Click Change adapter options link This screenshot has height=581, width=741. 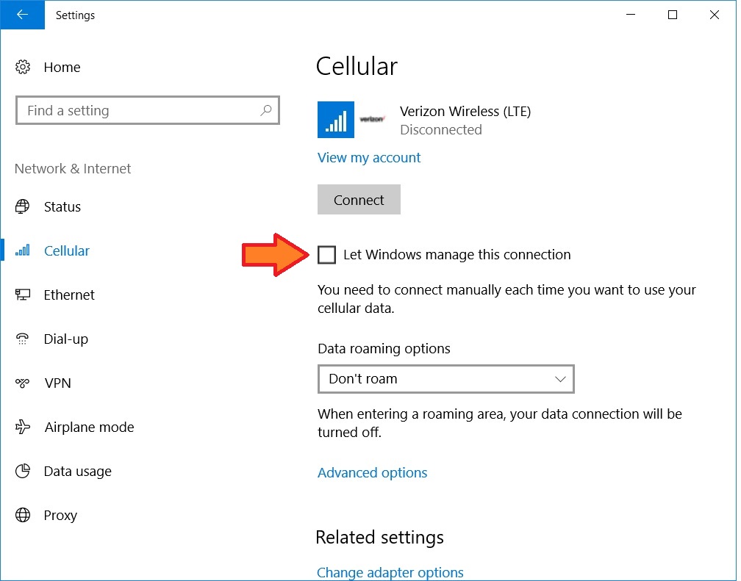tap(390, 572)
